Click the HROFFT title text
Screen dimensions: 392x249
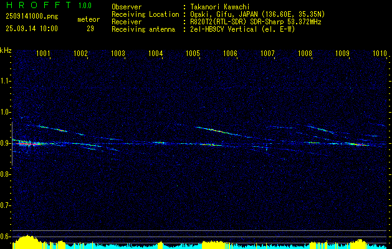coord(39,5)
